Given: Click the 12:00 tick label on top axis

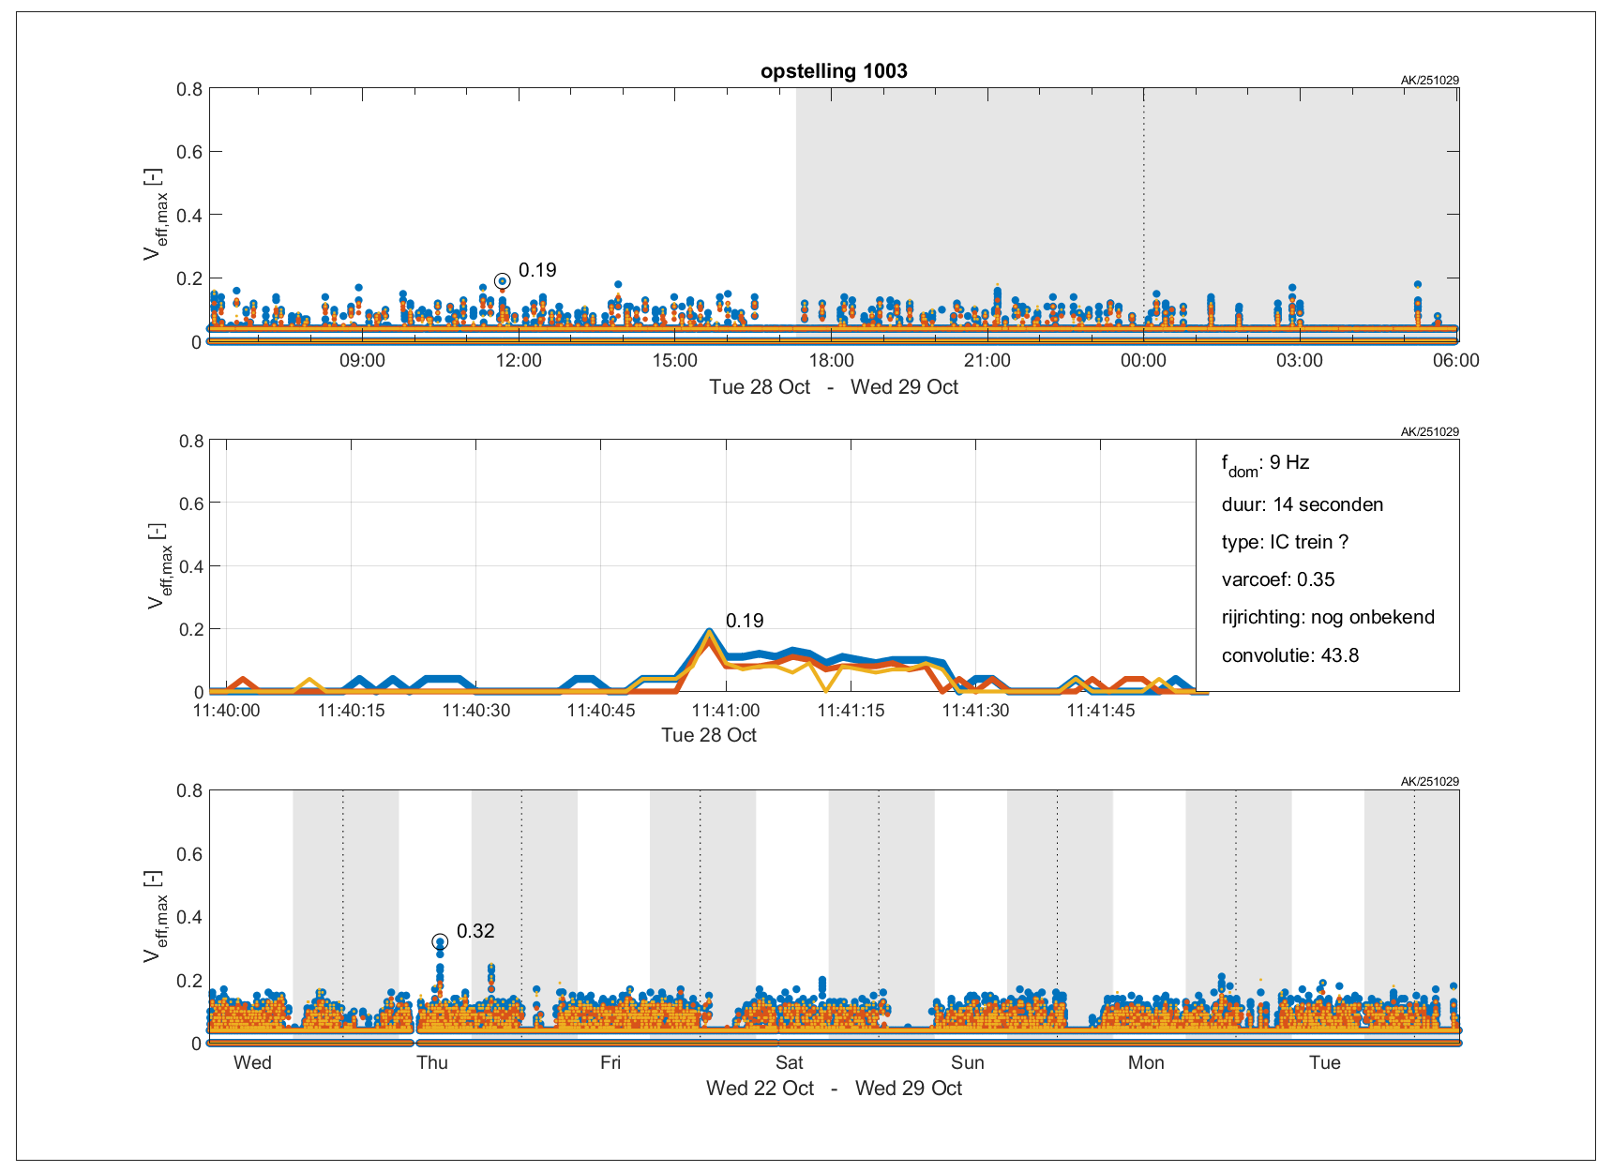Looking at the screenshot, I should pyautogui.click(x=519, y=361).
